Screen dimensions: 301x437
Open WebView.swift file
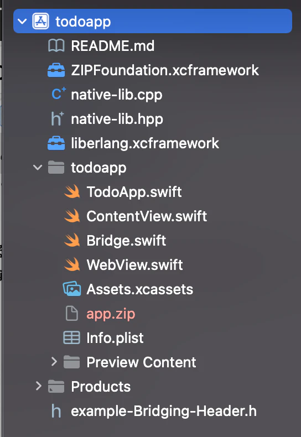coord(134,265)
